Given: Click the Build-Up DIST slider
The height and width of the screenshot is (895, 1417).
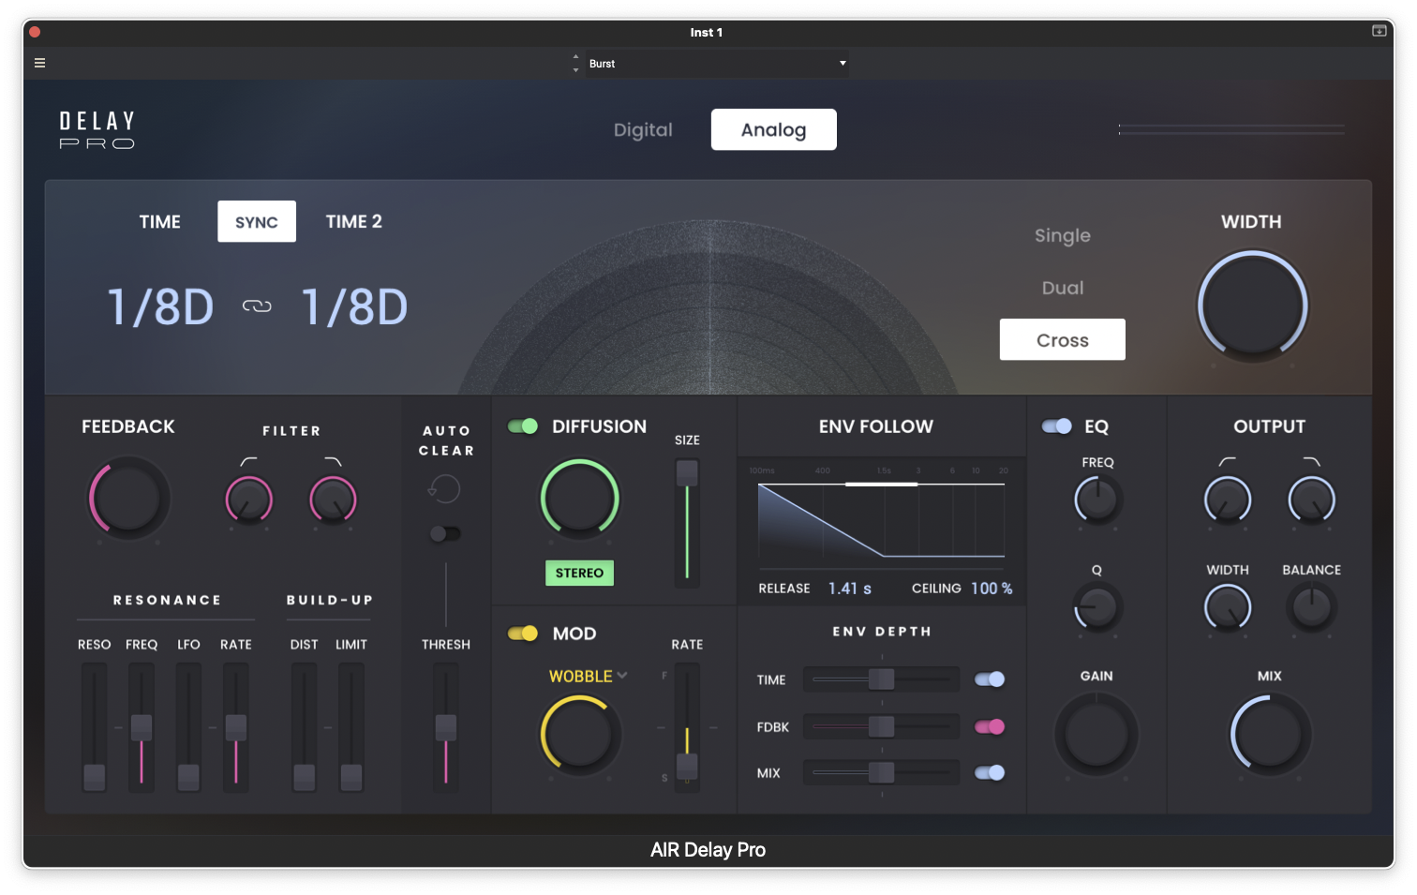Looking at the screenshot, I should [304, 727].
